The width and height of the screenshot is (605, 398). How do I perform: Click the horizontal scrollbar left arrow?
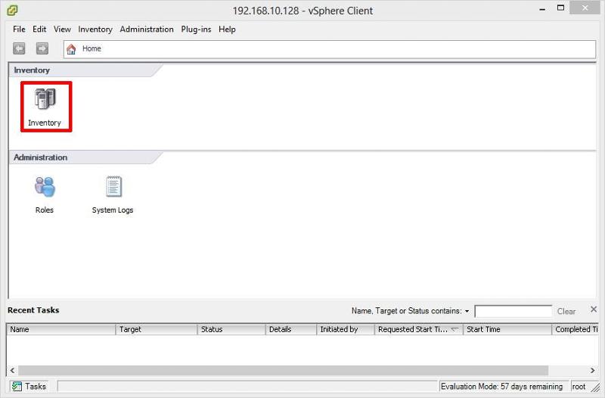(12, 370)
